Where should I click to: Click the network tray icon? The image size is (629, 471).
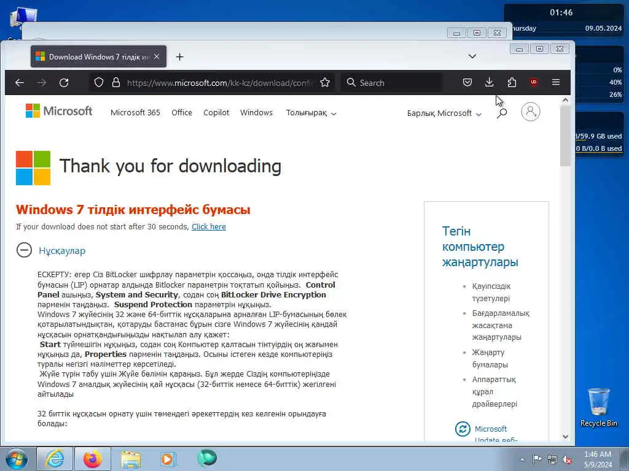552,459
